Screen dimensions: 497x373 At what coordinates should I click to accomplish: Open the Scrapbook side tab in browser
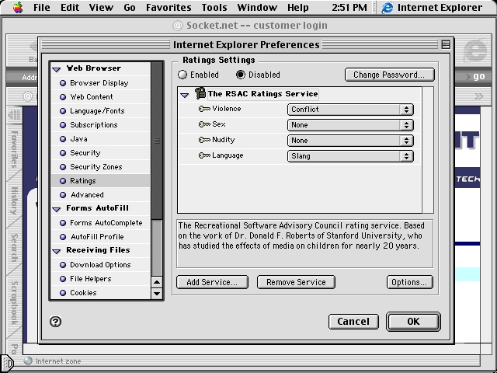point(14,303)
